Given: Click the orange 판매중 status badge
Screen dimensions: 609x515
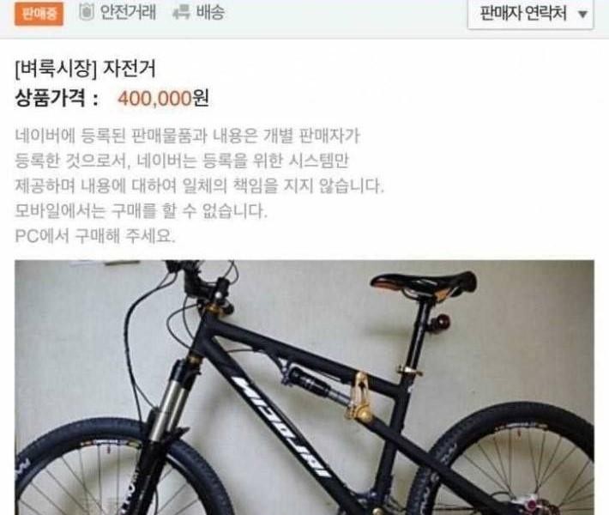Looking at the screenshot, I should click(x=39, y=14).
